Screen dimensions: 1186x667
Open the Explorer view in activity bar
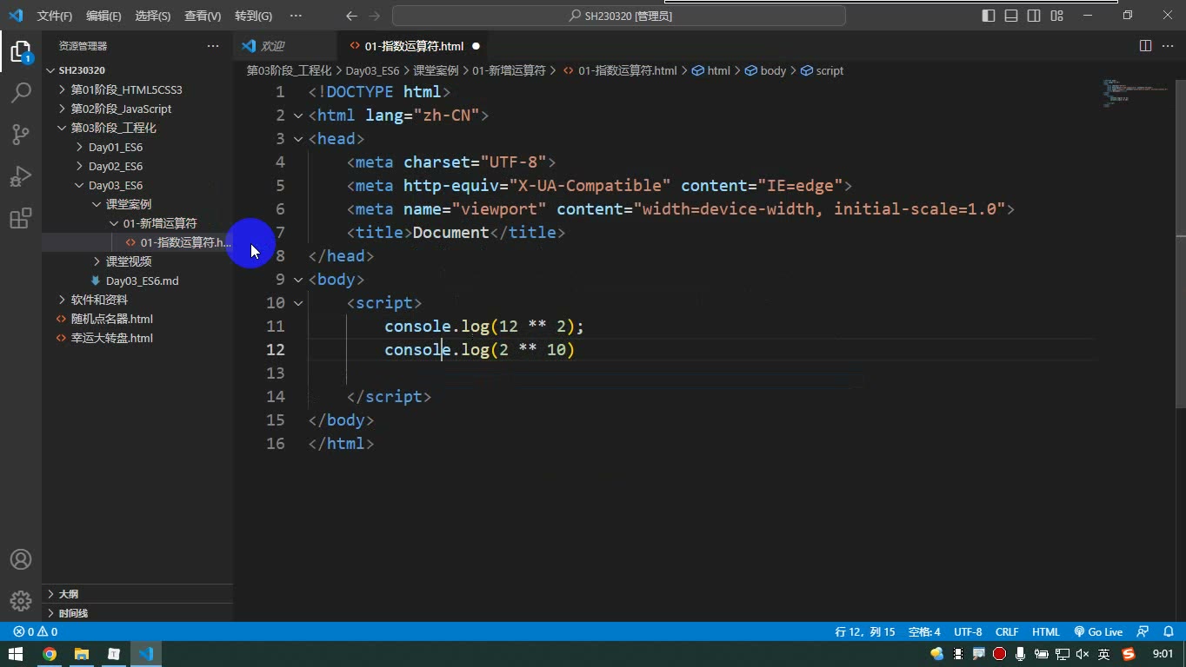(x=20, y=50)
